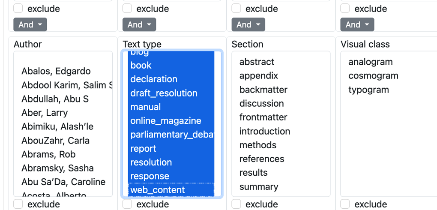This screenshot has height=210, width=437.
Task: Click web_content in the Text type list
Action: 157,190
